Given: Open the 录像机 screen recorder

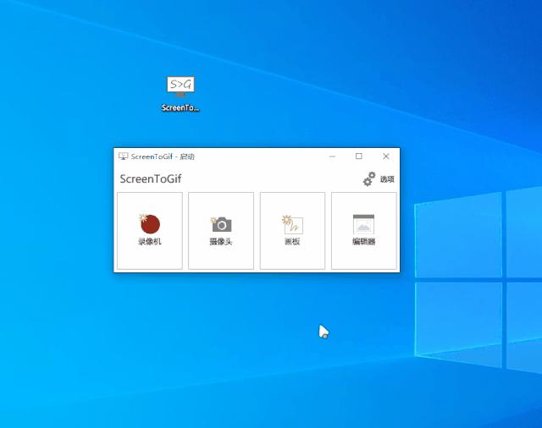Looking at the screenshot, I should 150,231.
